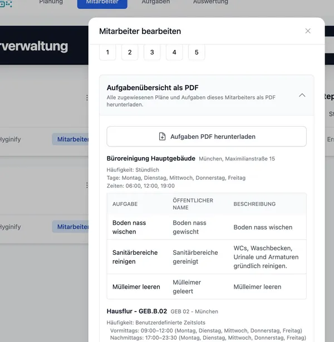Viewport: 334px width, 342px height.
Task: Click the WCs, Waschbecken, Urinale description cell
Action: (x=266, y=257)
